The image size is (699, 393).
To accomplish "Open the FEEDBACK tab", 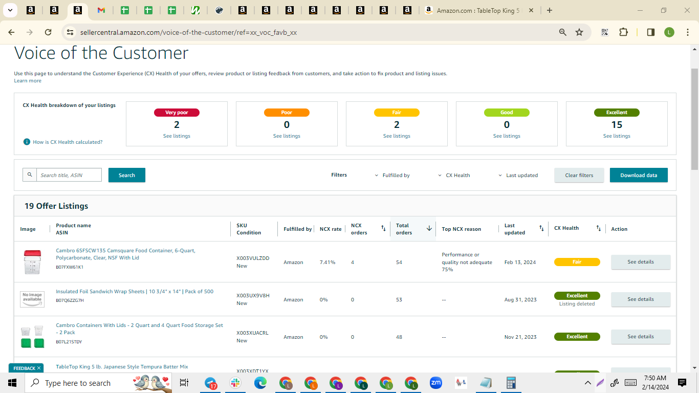I will pos(24,368).
